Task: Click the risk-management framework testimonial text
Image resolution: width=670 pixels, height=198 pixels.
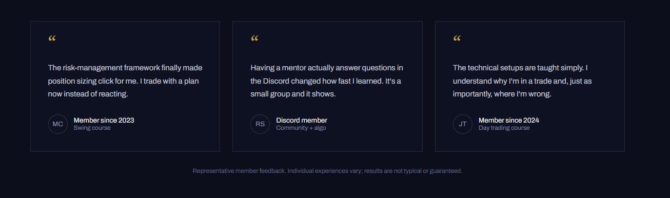Action: [x=125, y=81]
